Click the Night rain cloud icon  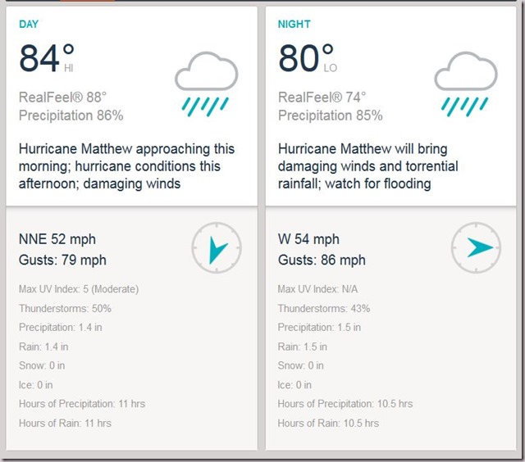pyautogui.click(x=466, y=84)
